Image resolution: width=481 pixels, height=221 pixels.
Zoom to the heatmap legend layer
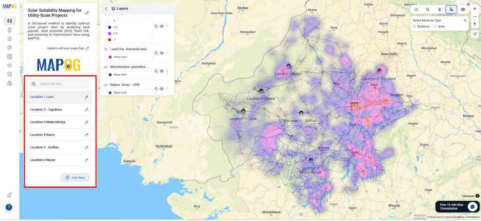[156, 26]
